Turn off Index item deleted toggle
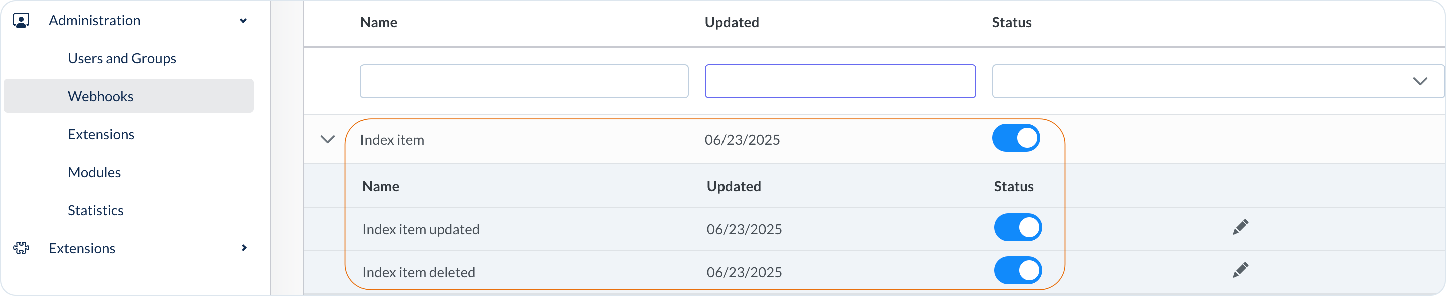Image resolution: width=1446 pixels, height=296 pixels. click(1018, 271)
